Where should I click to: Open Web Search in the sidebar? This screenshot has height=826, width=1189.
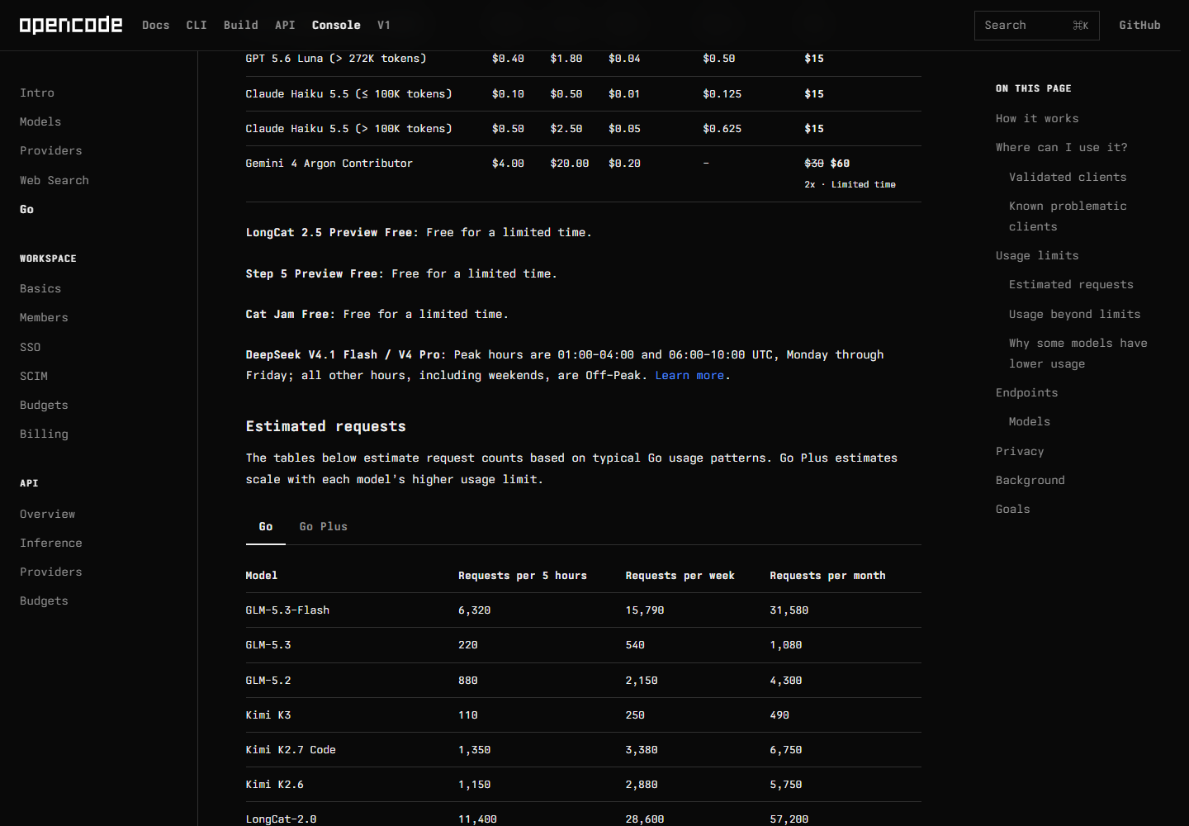(54, 180)
